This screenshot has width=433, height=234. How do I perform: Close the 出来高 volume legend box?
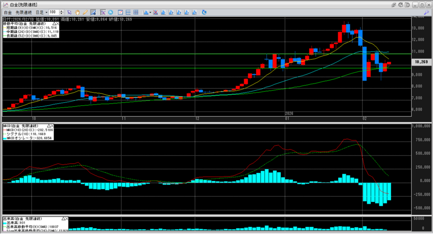66,219
